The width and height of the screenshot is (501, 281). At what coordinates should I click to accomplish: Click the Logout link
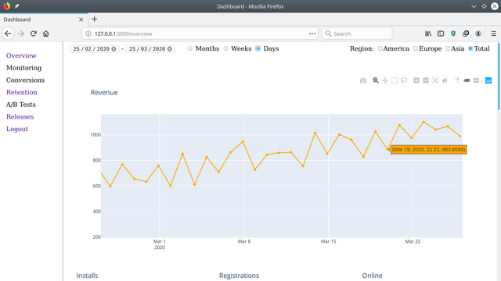(17, 129)
